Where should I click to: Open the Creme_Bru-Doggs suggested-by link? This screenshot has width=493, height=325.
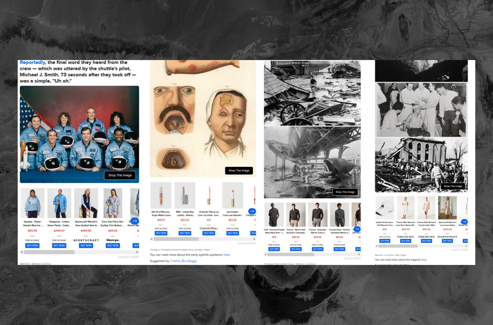pos(183,261)
